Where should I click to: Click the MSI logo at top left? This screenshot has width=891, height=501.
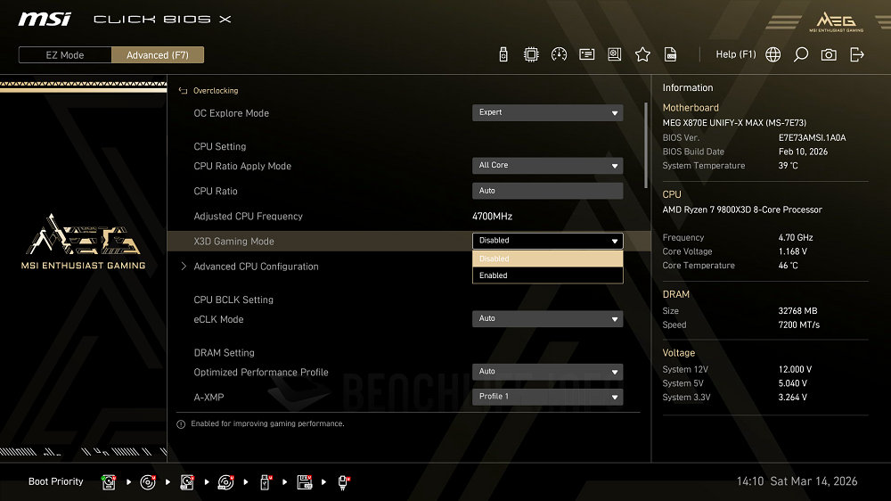tap(45, 20)
